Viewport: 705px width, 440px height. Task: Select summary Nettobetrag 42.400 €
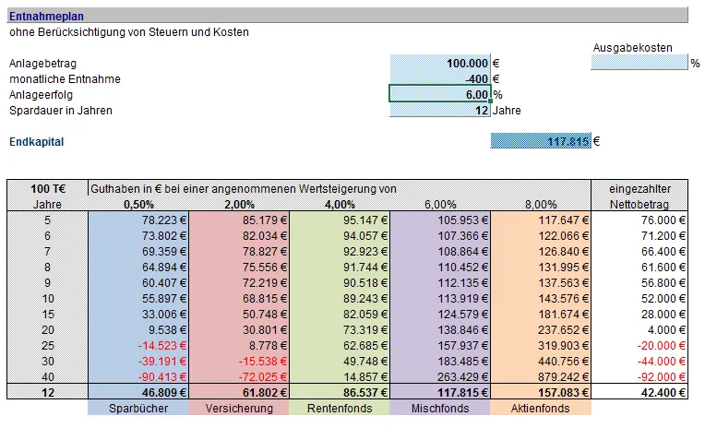[x=639, y=392]
